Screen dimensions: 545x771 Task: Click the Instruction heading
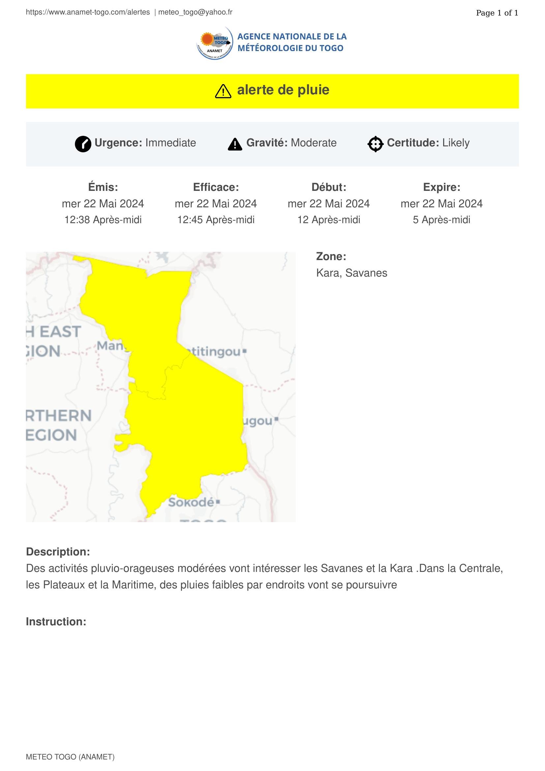tap(56, 622)
